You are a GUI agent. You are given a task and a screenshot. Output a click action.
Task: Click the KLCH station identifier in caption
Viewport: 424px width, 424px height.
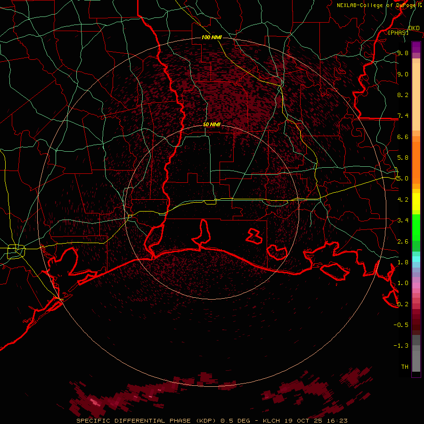[271, 421]
